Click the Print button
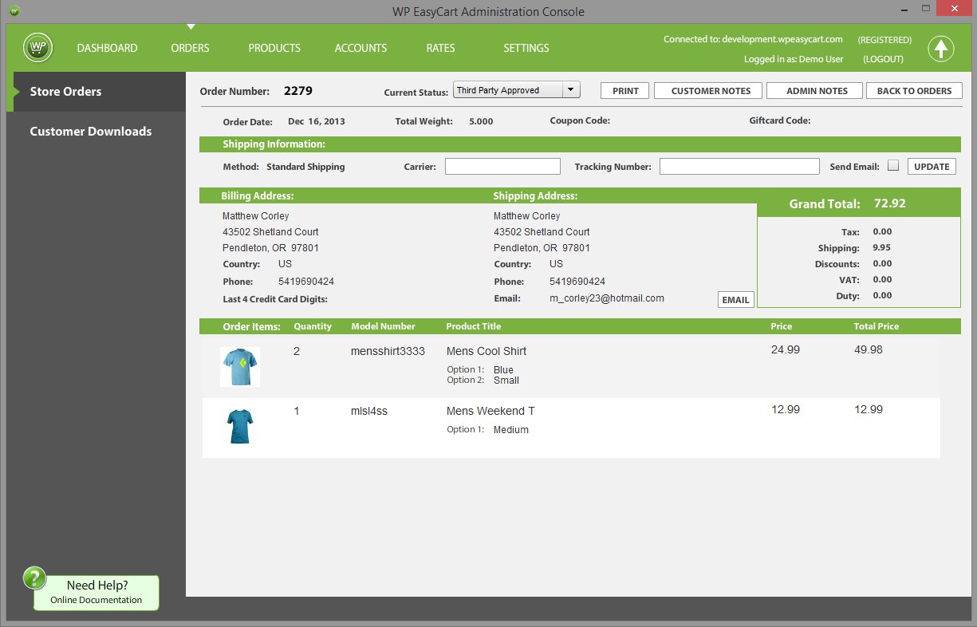This screenshot has width=977, height=627. tap(625, 91)
